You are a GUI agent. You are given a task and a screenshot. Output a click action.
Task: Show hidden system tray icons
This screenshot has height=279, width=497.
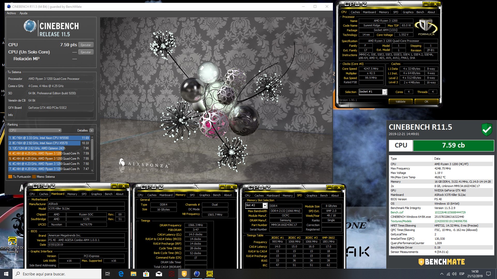click(442, 274)
